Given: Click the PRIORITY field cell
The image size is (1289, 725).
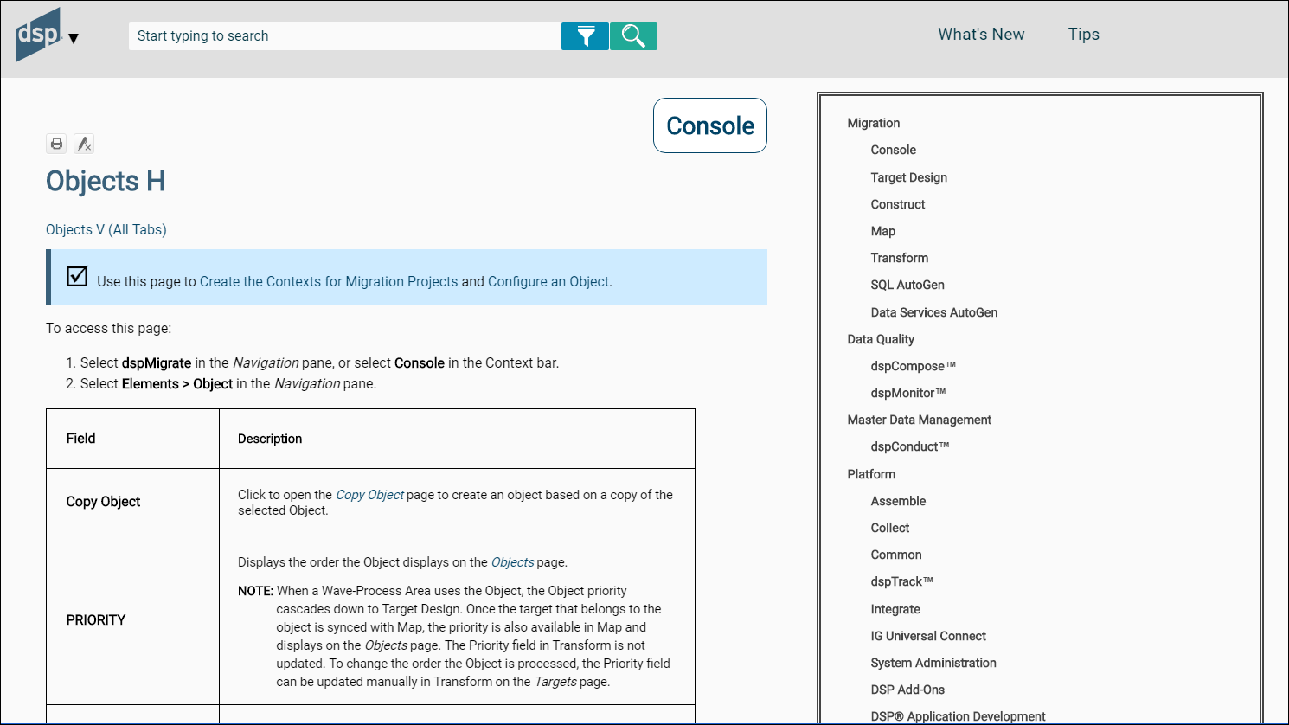Looking at the screenshot, I should (132, 620).
